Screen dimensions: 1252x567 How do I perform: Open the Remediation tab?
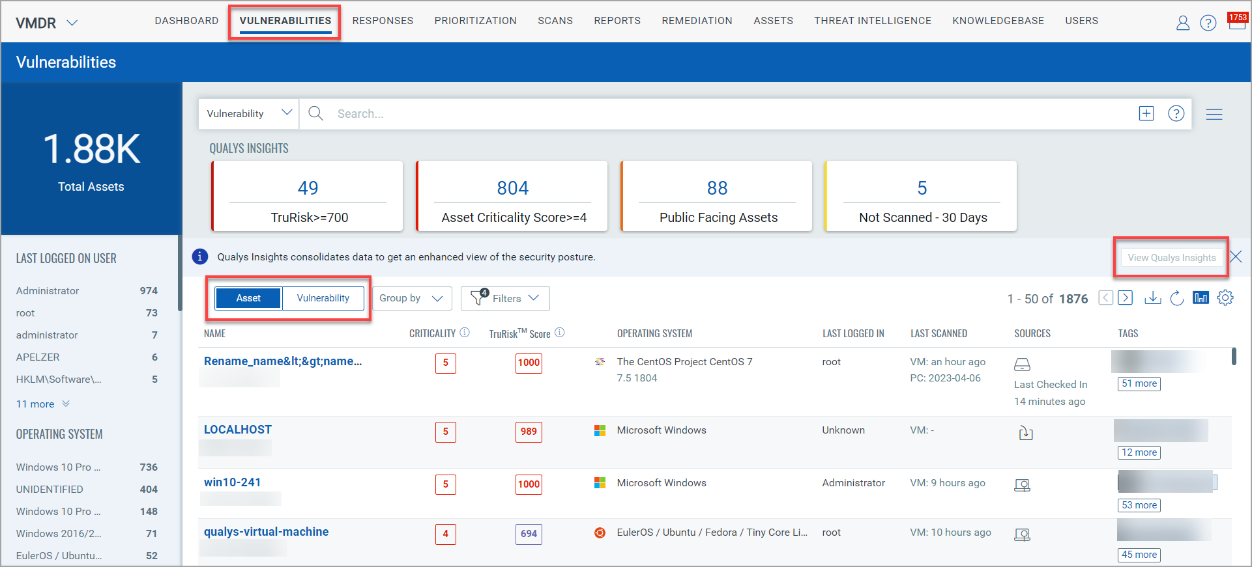697,21
